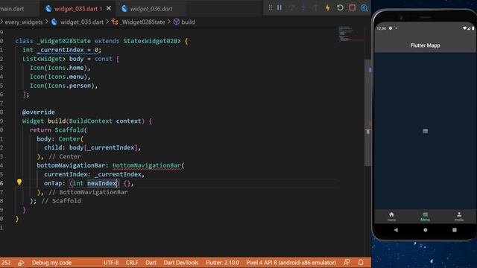The height and width of the screenshot is (268, 477).
Task: Tap Home in the emulator bottom navigation
Action: point(391,217)
